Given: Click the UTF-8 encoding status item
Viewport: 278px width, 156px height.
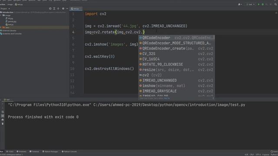Looking at the screenshot, I should tap(258, 155).
